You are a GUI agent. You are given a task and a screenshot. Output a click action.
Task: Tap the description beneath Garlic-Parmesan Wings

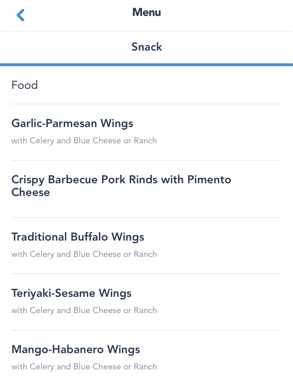point(84,141)
